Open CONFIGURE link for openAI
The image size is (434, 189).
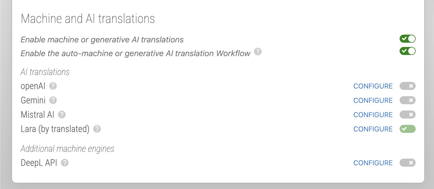pos(373,86)
